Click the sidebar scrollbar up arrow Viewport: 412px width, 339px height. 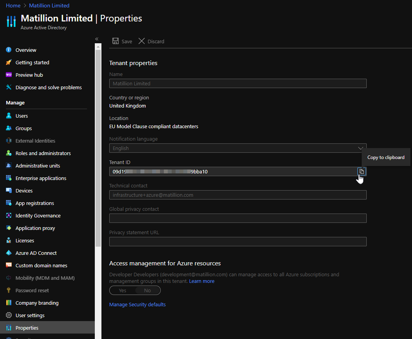pos(98,47)
